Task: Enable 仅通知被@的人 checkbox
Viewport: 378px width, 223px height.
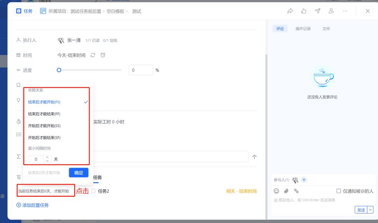Action: pyautogui.click(x=338, y=191)
